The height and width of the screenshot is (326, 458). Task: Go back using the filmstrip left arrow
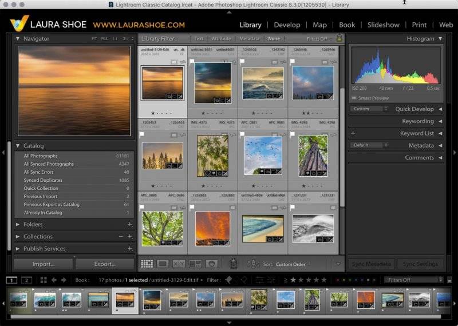pos(54,280)
